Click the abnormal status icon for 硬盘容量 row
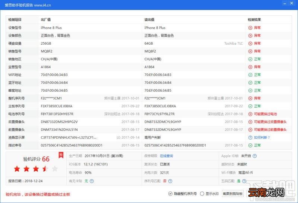This screenshot has width=298, height=203. click(250, 43)
